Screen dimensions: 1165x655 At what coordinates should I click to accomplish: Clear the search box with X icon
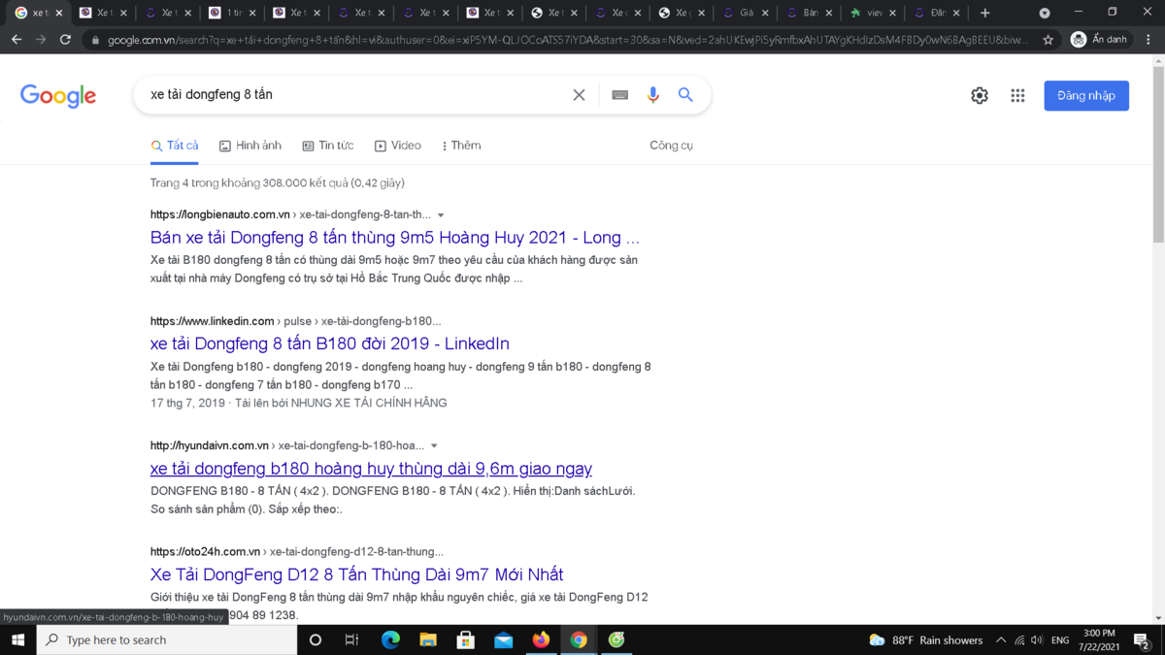(x=579, y=95)
